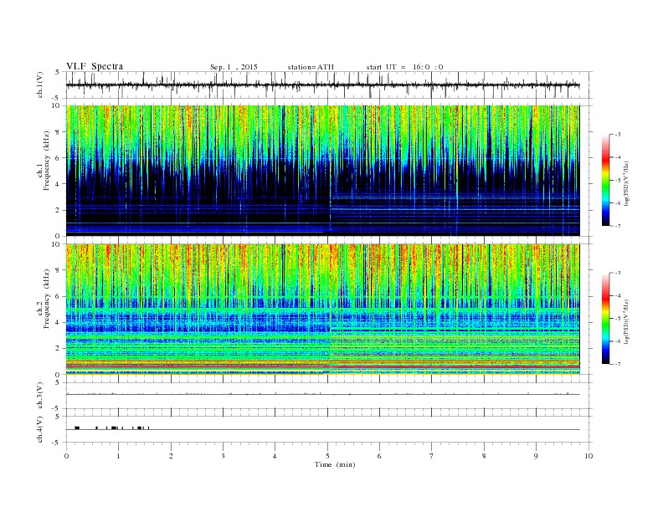Screen dimensions: 663x512
Task: Click the "2" kHz tick on ch.2 frequency axis
Action: (x=58, y=349)
